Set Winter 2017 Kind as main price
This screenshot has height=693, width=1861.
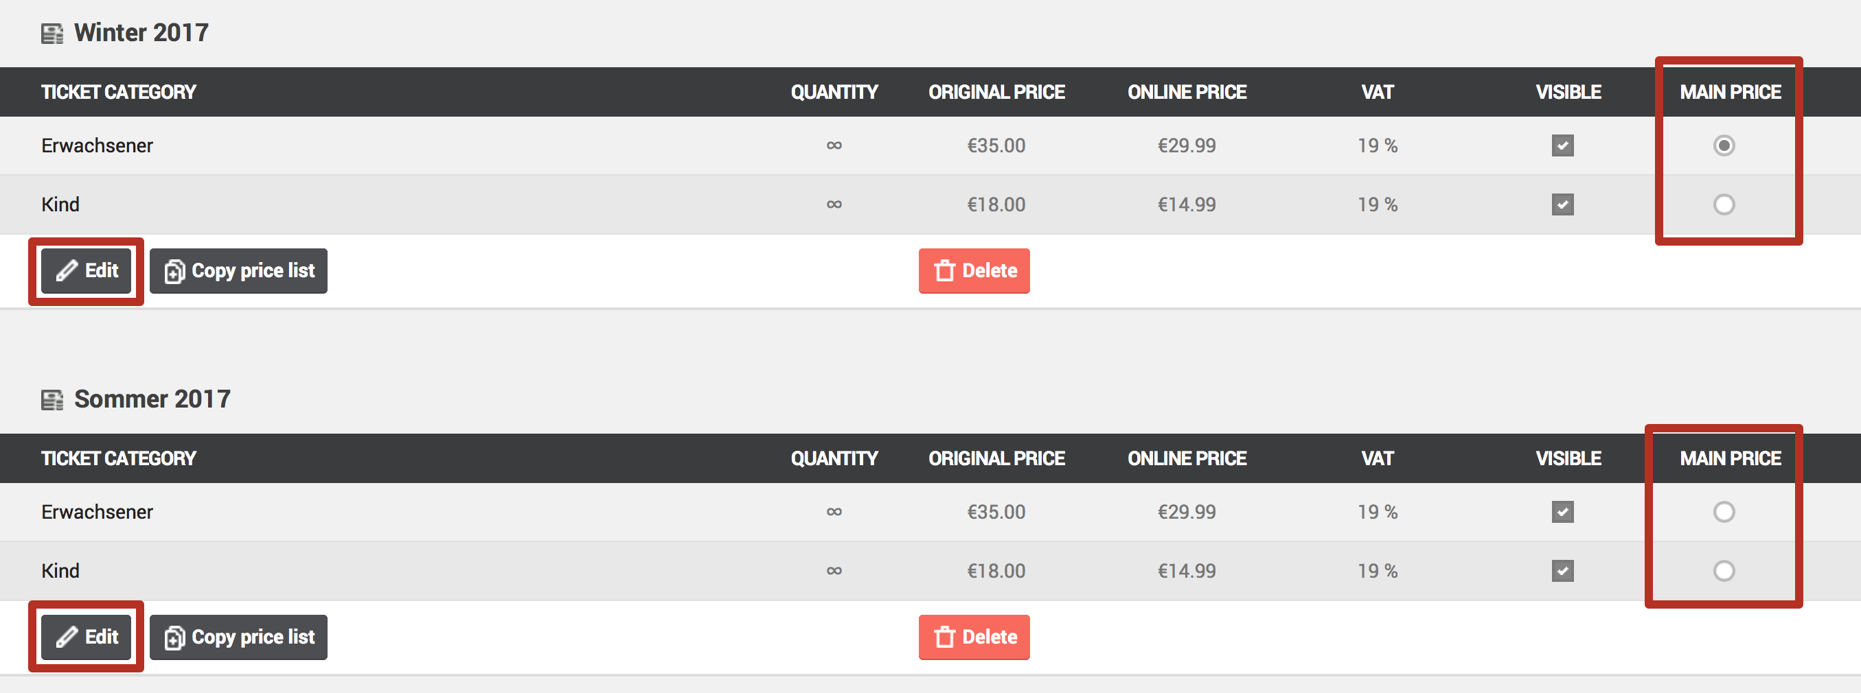coord(1724,204)
